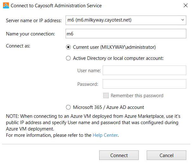Tick Remember this password checkbox
Screen dimensions: 192x165
click(x=106, y=95)
